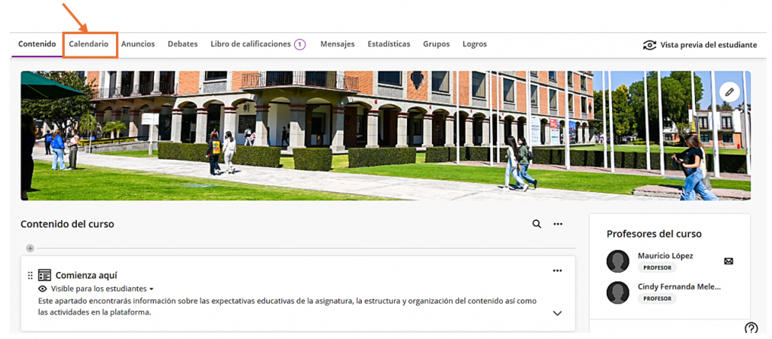Click the Comienza aquí description text
The image size is (772, 339).
287,307
